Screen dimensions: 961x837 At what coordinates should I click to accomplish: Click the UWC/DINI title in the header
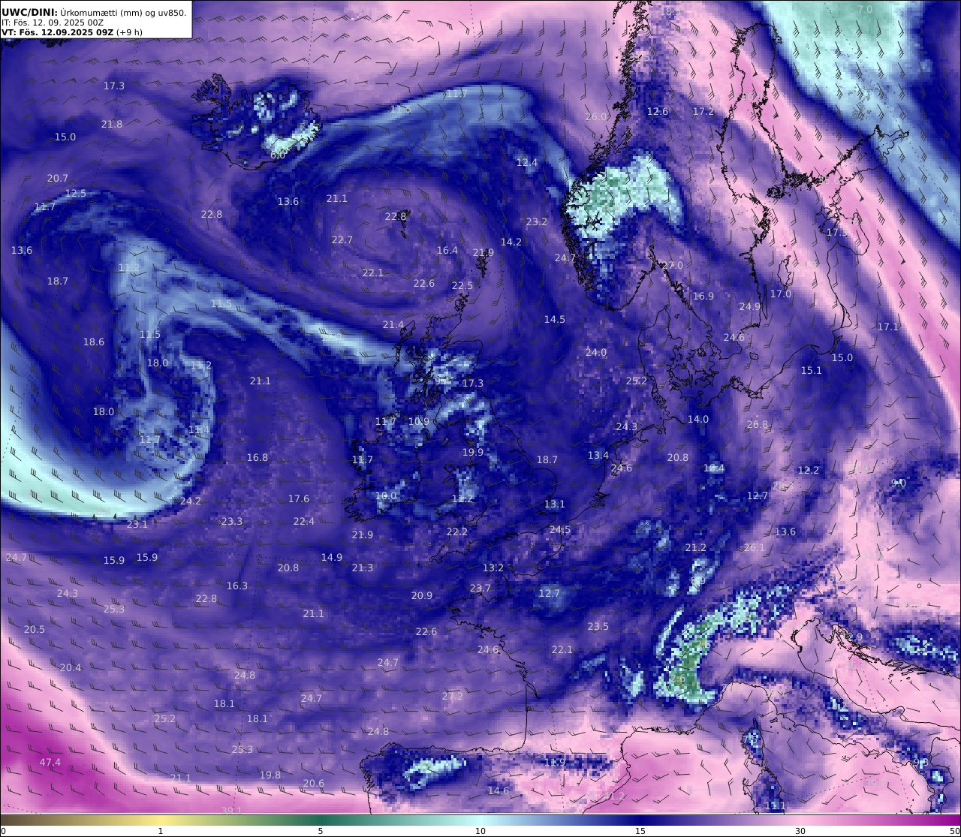(29, 12)
